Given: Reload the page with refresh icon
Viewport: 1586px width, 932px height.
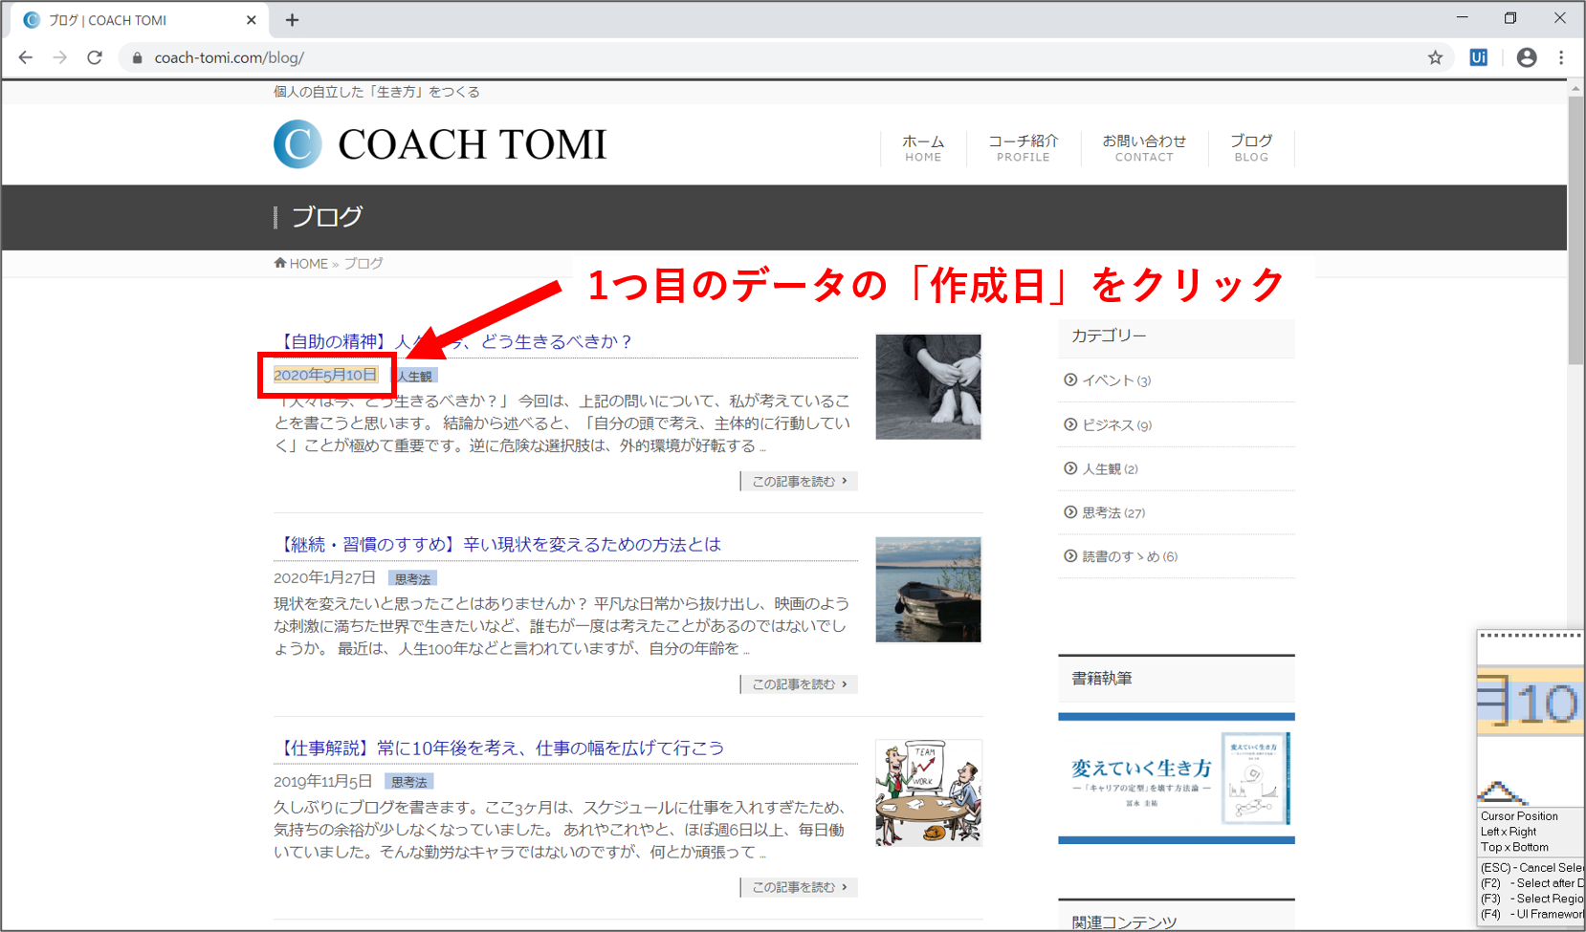Looking at the screenshot, I should 95,57.
